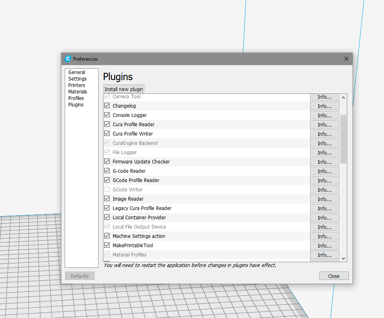384x318 pixels.
Task: Toggle the Console Logger checkbox
Action: pos(107,115)
